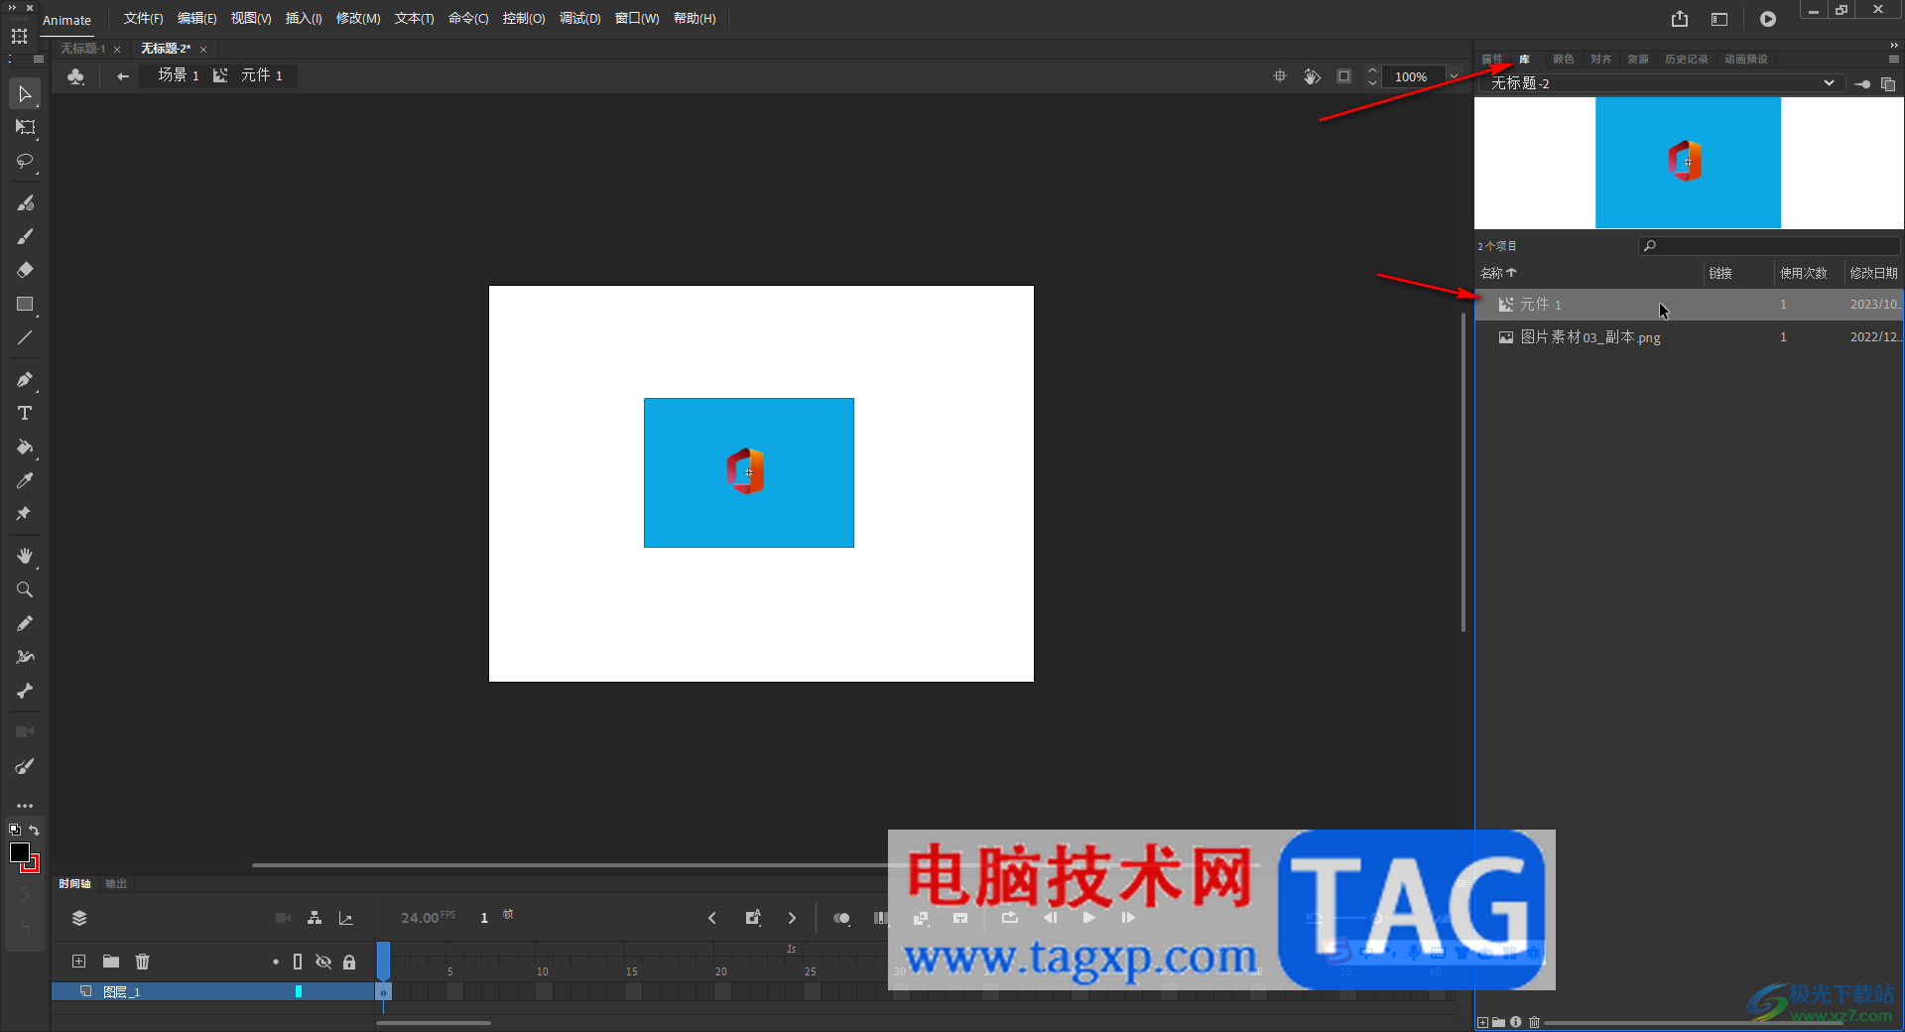Click the Test Movie play button
The height and width of the screenshot is (1032, 1905).
click(x=1768, y=19)
